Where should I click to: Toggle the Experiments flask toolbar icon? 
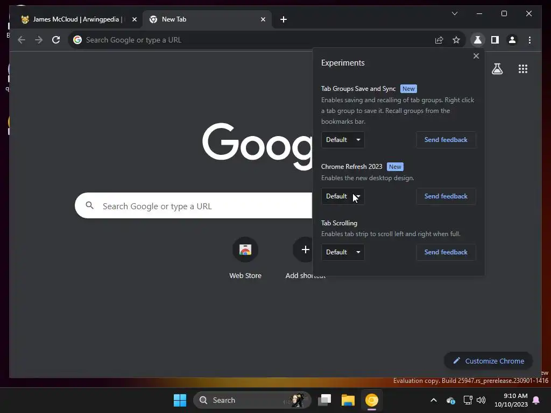click(x=478, y=40)
